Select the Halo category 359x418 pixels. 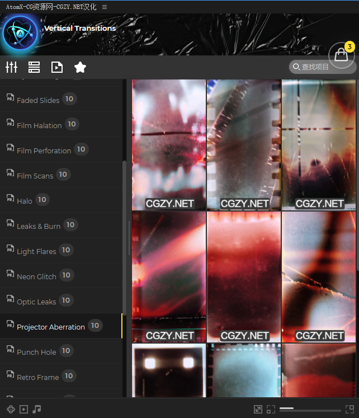(x=62, y=200)
